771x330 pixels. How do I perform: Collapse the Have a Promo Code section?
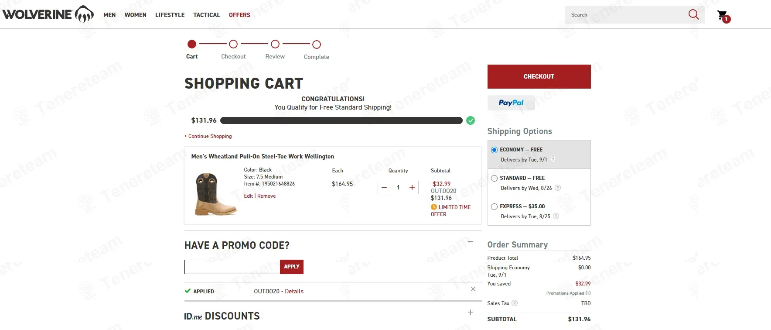click(x=471, y=241)
